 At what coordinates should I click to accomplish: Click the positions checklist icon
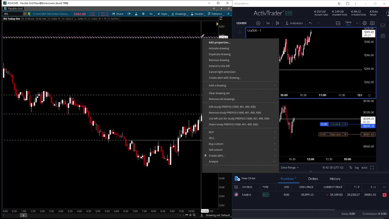[236, 187]
